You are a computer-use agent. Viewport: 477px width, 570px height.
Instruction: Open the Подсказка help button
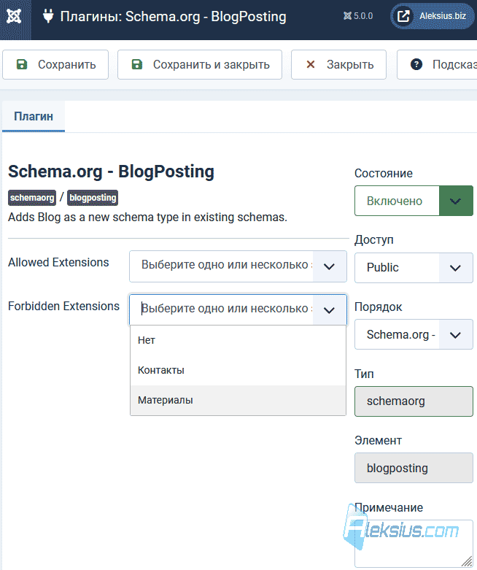437,65
